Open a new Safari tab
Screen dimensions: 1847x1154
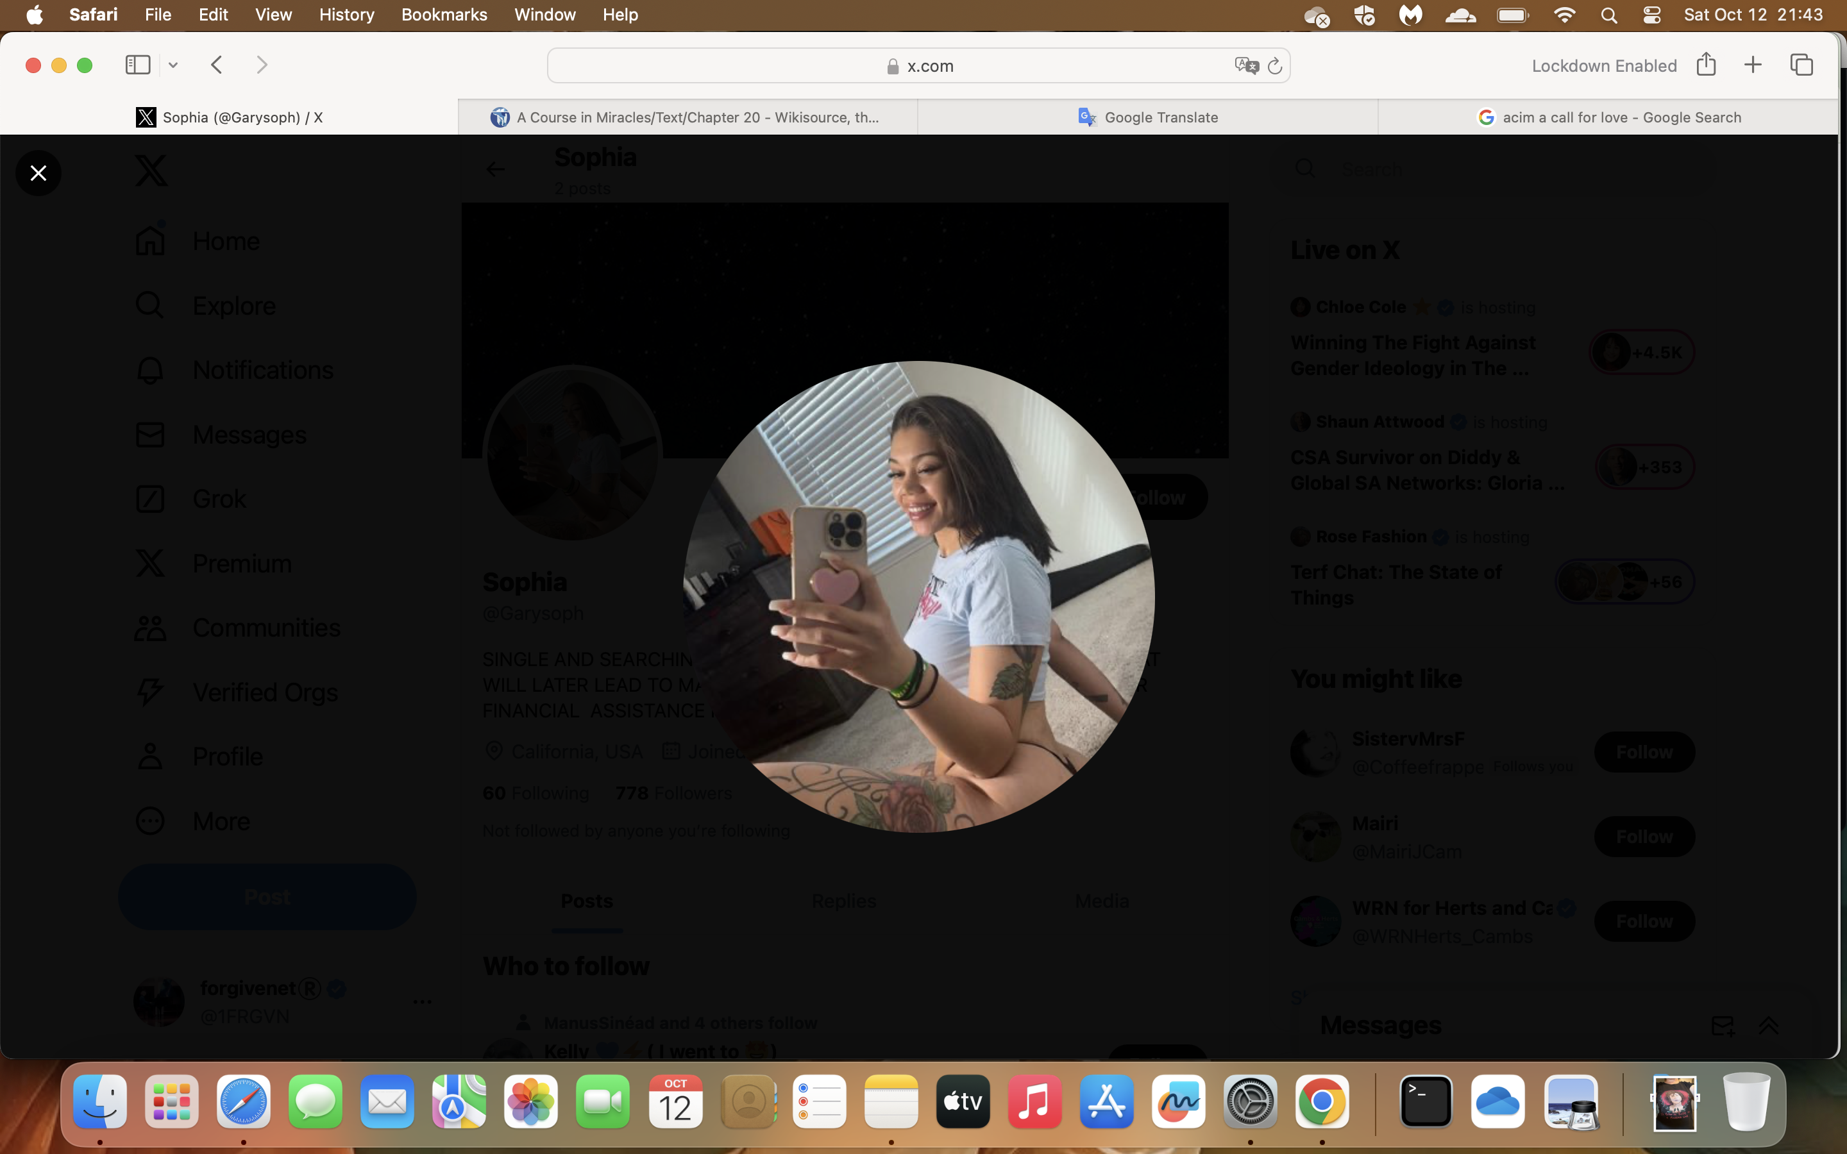[1753, 65]
